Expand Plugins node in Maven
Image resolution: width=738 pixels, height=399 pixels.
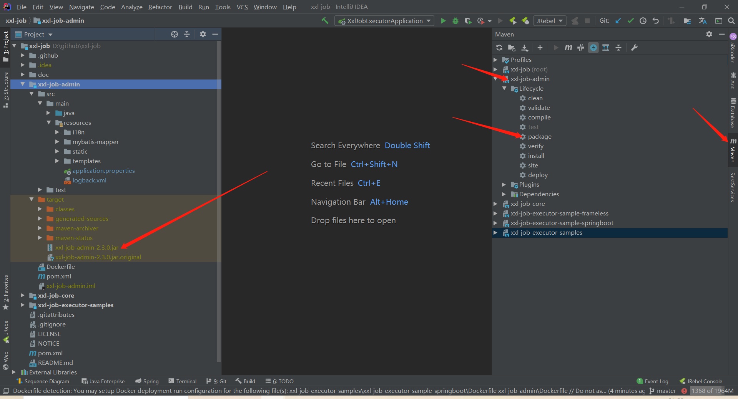coord(504,185)
